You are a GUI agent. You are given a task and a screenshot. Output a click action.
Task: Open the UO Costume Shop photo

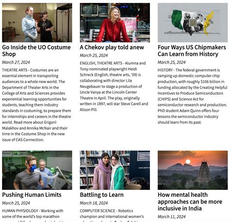[x=37, y=22]
